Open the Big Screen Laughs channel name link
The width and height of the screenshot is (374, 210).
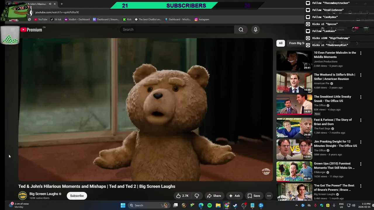pyautogui.click(x=44, y=194)
